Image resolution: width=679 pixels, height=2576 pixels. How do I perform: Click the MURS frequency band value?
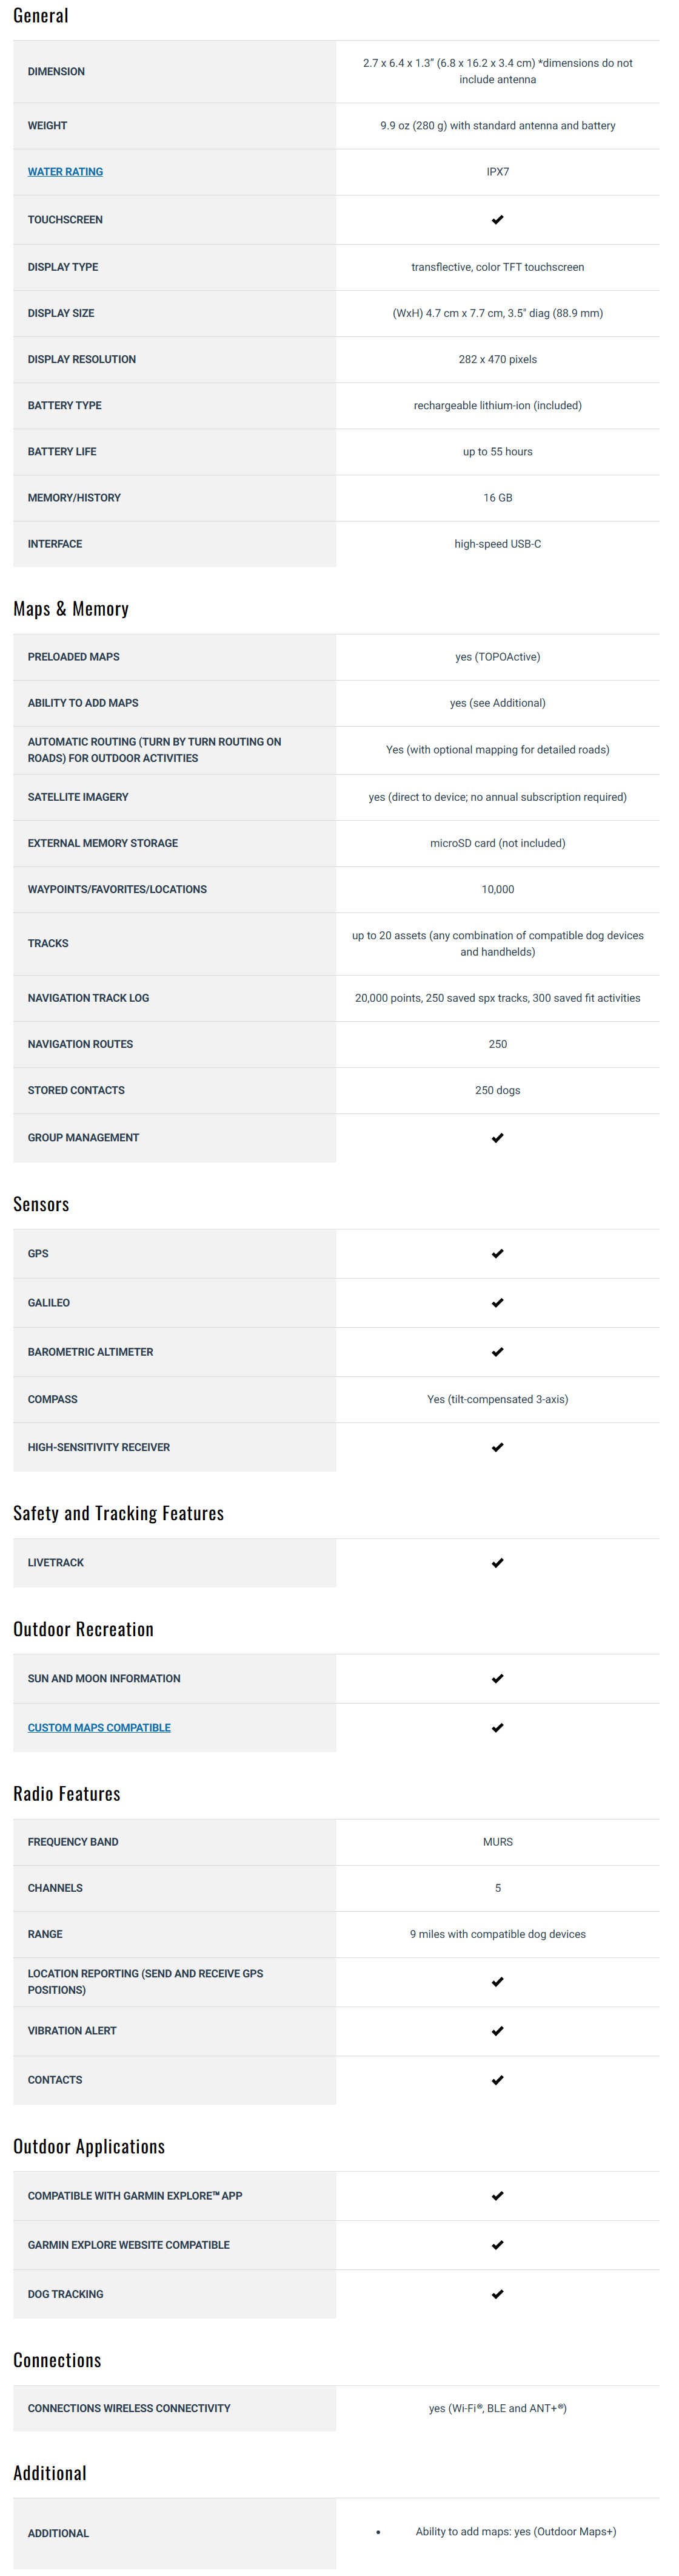[497, 1842]
